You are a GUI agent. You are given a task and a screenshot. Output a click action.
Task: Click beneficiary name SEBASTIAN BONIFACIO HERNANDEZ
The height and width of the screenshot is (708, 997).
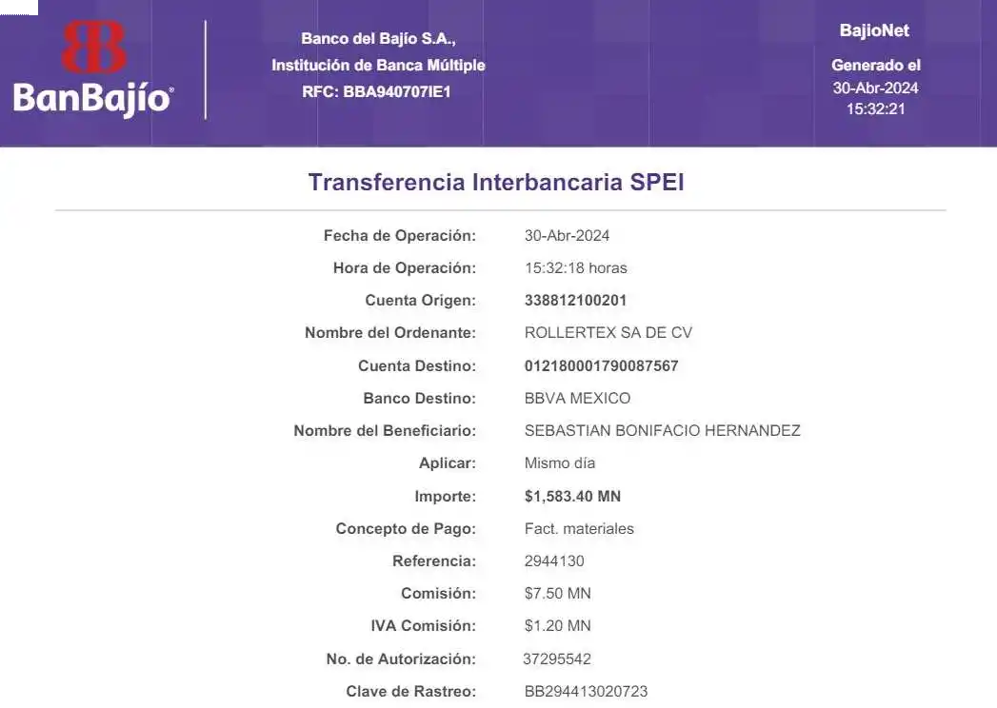tap(662, 430)
